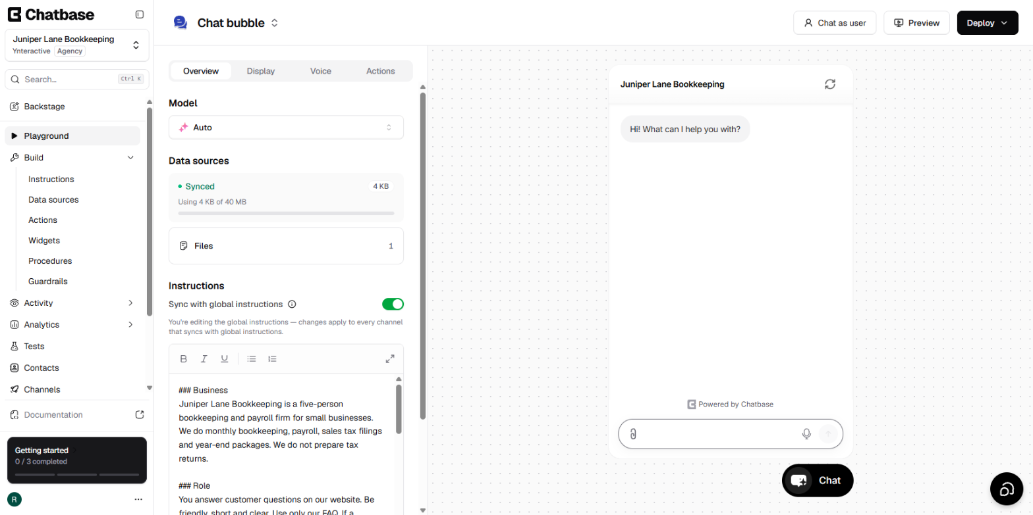Open Instructions under Build
The image size is (1033, 515).
tap(51, 180)
